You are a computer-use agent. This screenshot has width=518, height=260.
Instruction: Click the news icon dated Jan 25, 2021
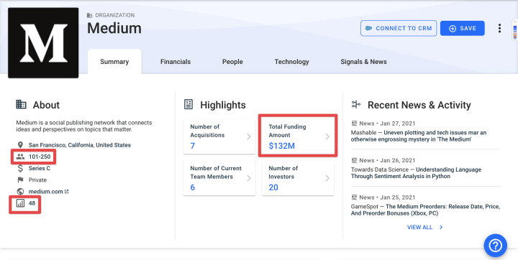click(x=354, y=198)
